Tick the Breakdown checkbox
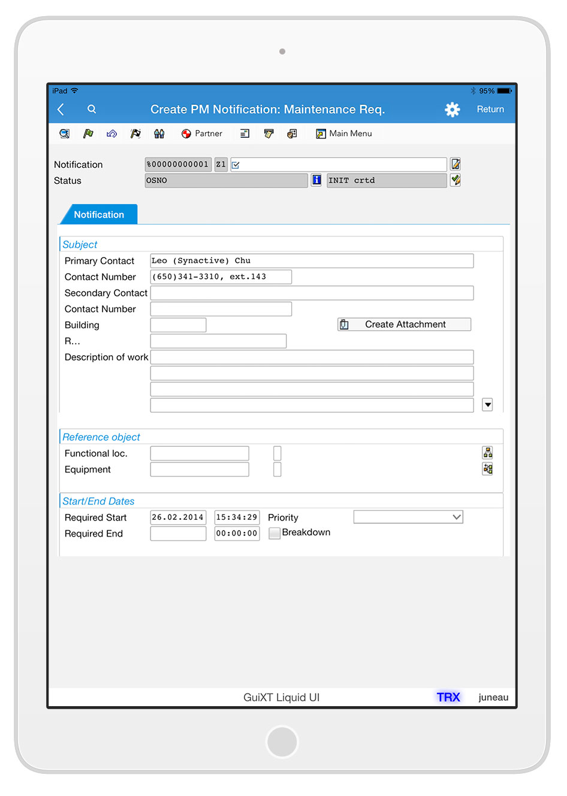Viewport: 567px width, 796px height. [x=275, y=533]
